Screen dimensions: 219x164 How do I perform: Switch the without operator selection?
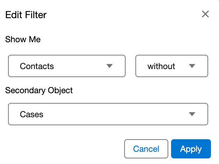[x=172, y=66]
